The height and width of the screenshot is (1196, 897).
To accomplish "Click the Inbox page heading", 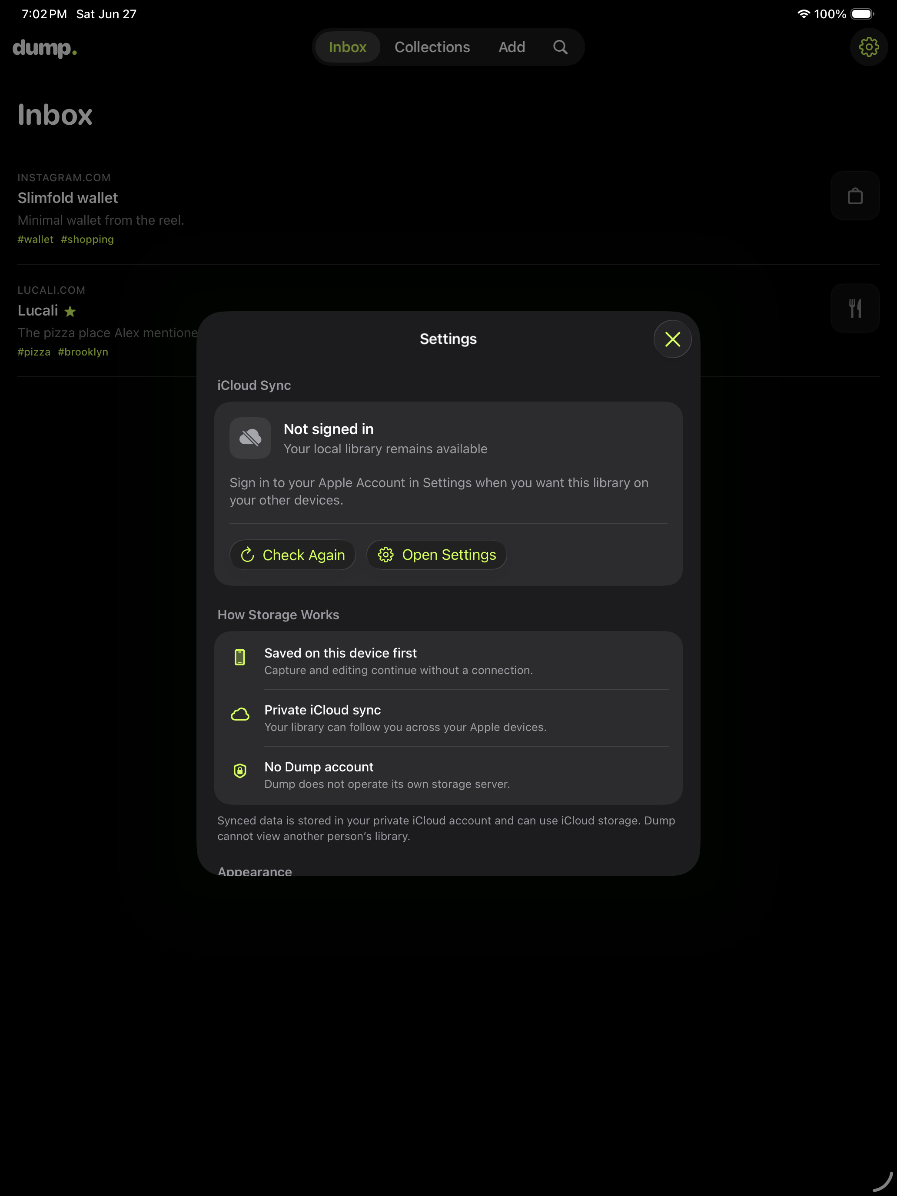I will point(55,115).
